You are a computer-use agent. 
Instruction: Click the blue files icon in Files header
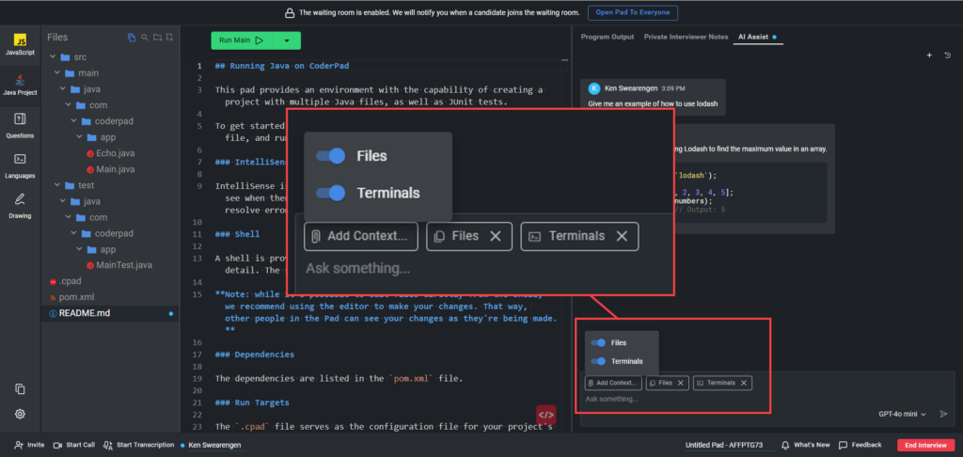pyautogui.click(x=132, y=38)
